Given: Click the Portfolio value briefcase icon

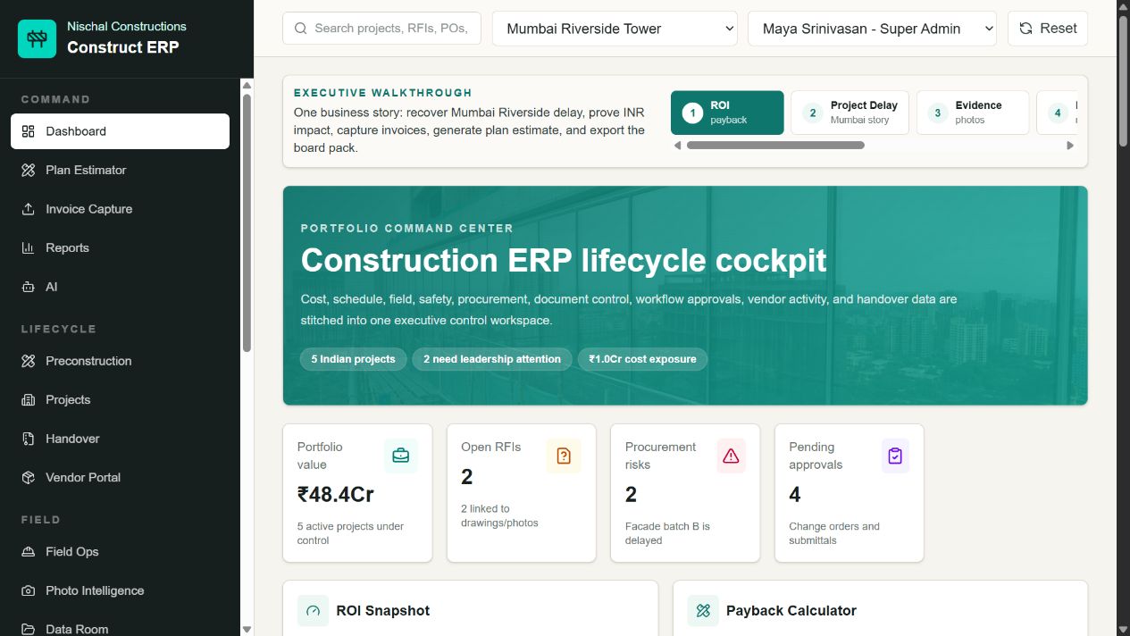Looking at the screenshot, I should pos(401,456).
